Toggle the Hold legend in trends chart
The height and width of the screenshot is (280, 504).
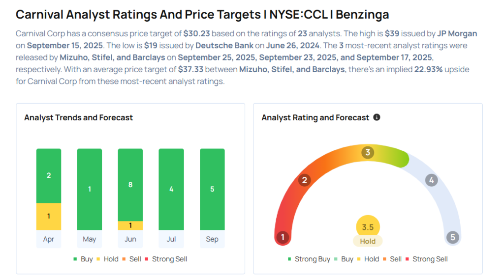[x=107, y=259]
